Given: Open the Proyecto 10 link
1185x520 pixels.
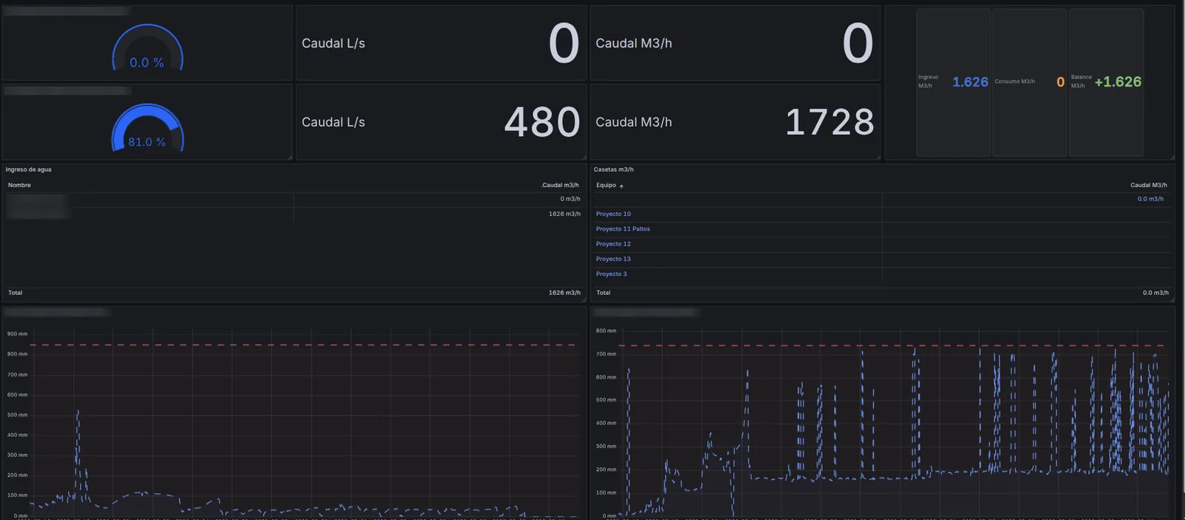Looking at the screenshot, I should point(613,214).
